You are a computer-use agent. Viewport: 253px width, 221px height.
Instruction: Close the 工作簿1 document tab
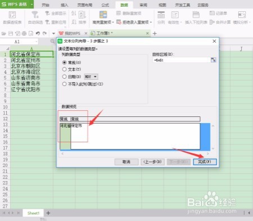click(147, 33)
